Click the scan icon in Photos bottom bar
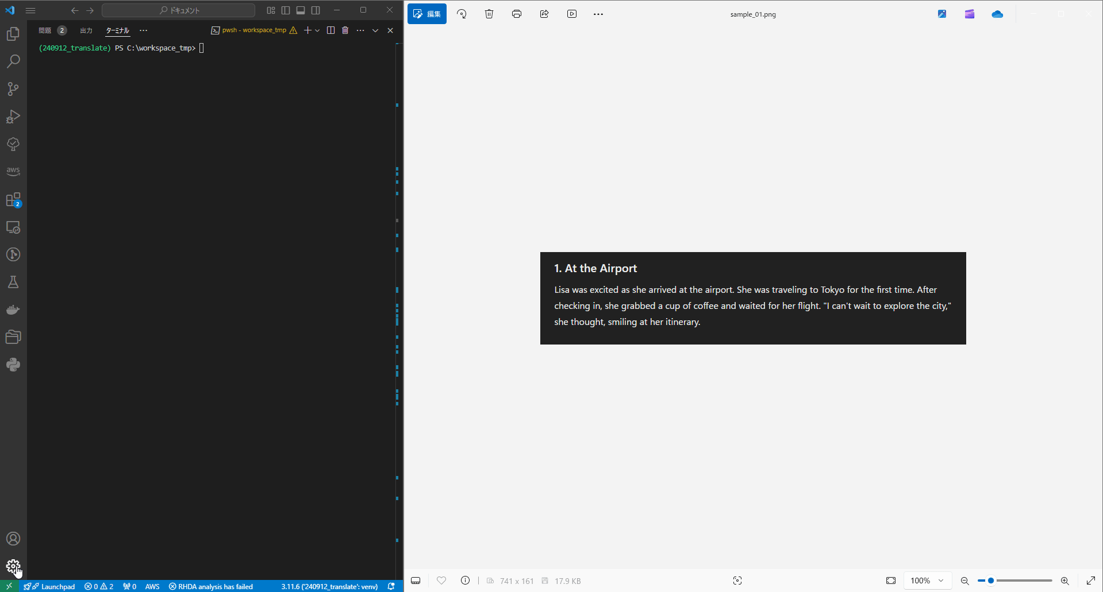Viewport: 1103px width, 592px height. (737, 581)
